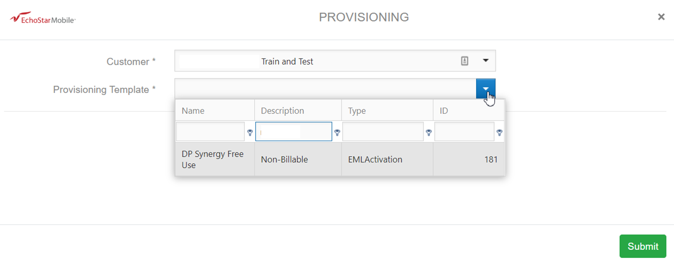Click the Description column filter icon
Image resolution: width=674 pixels, height=265 pixels.
click(337, 132)
